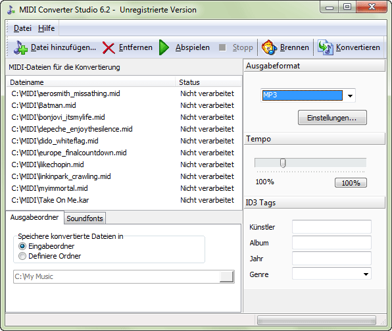Switch to the Soundfonts tab
The image size is (392, 331).
[x=85, y=218]
